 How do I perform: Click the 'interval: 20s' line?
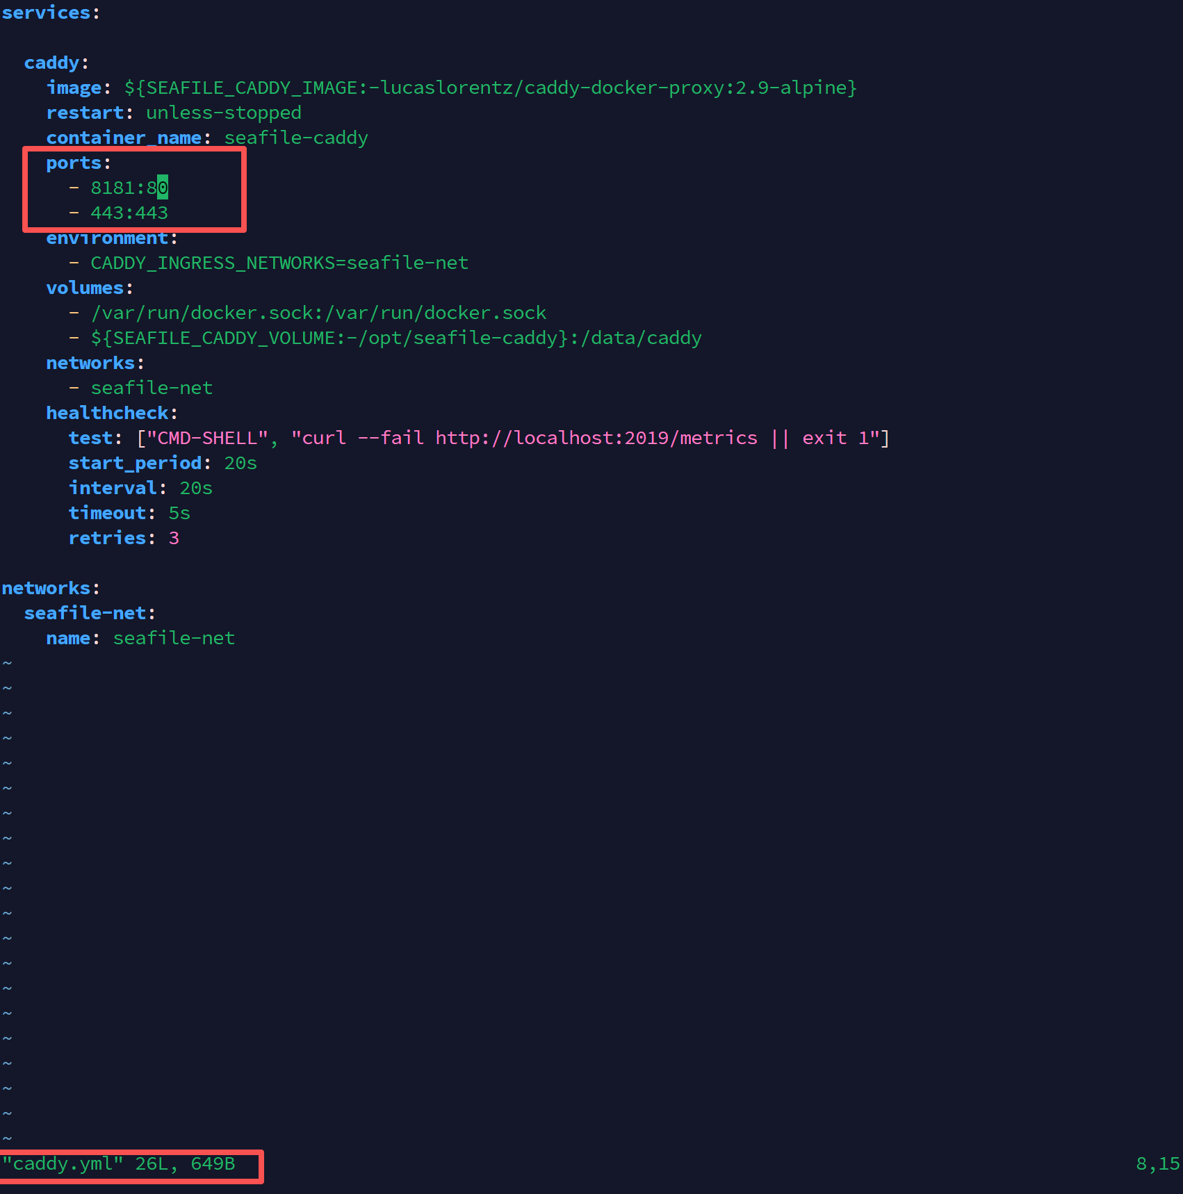(140, 489)
